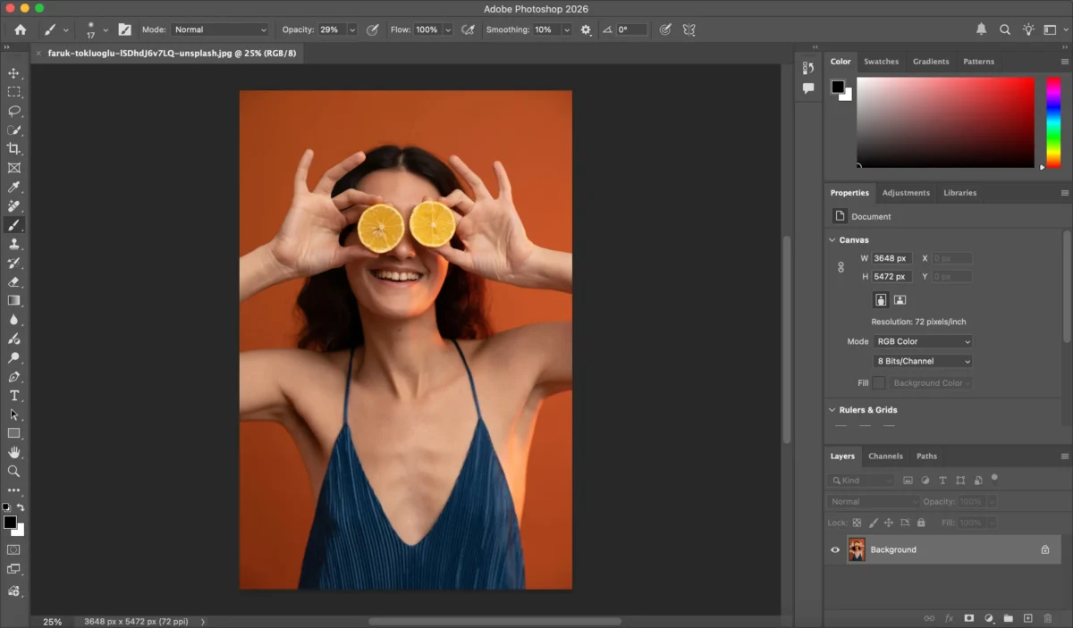
Task: Click the Home icon in options bar
Action: click(x=21, y=29)
